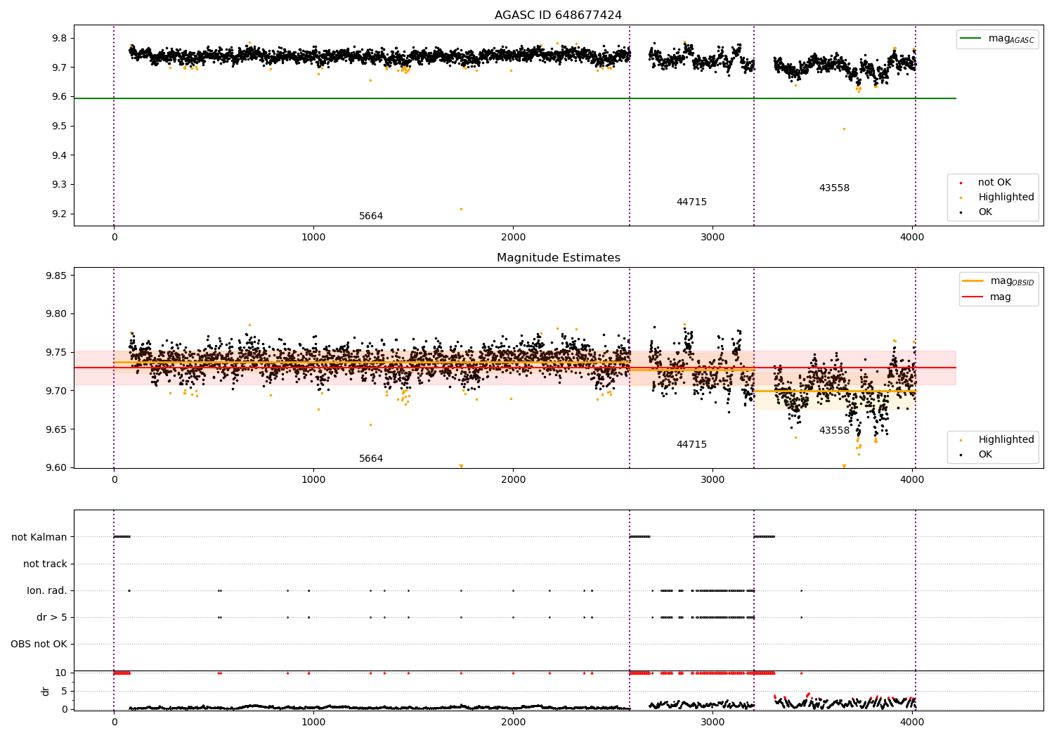Image resolution: width=1054 pixels, height=738 pixels.
Task: Click the orange outlier point near 9.49 in top plot
Action: 844,129
